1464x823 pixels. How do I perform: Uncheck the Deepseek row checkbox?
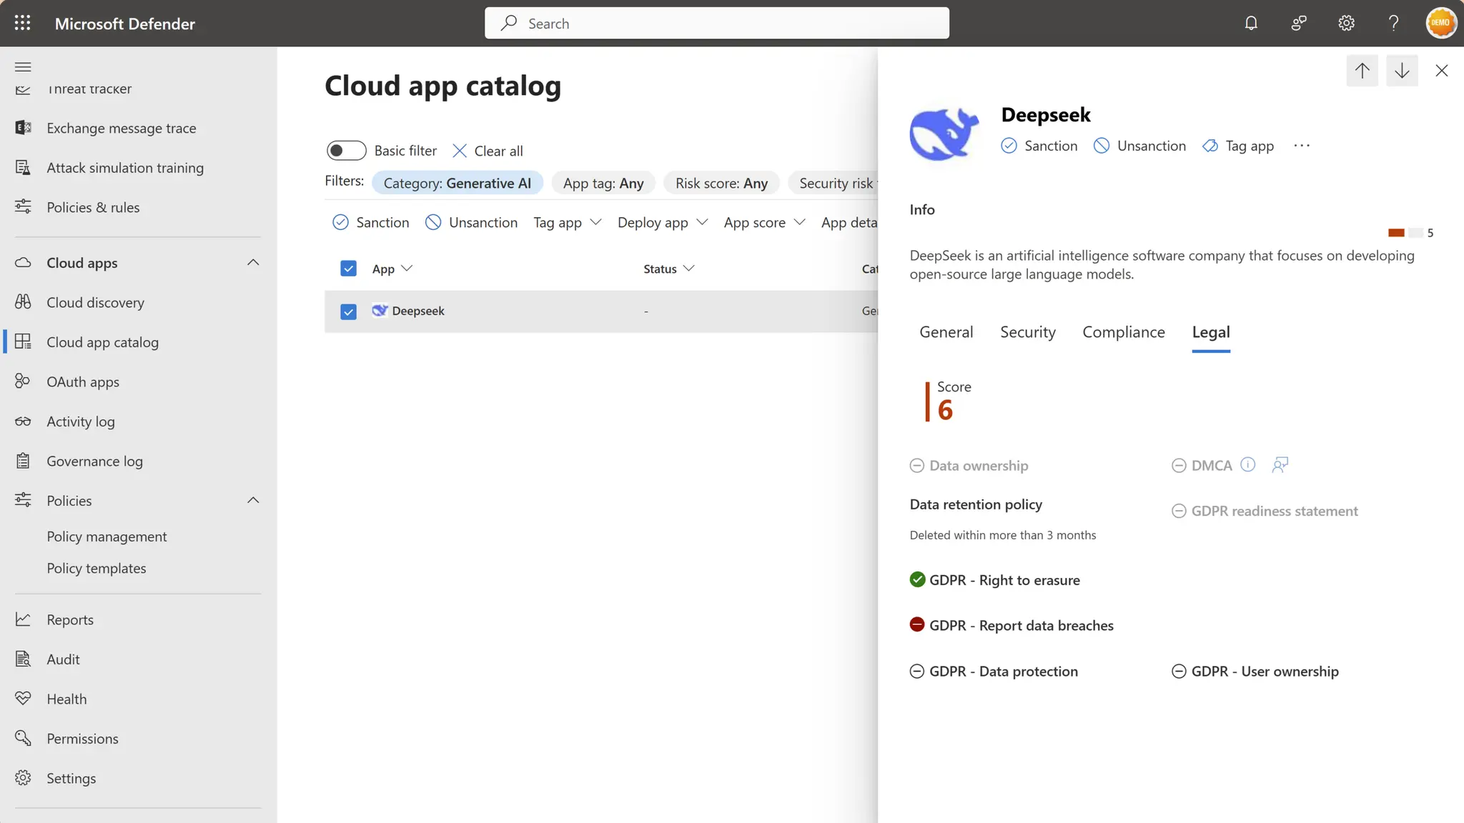pyautogui.click(x=348, y=311)
